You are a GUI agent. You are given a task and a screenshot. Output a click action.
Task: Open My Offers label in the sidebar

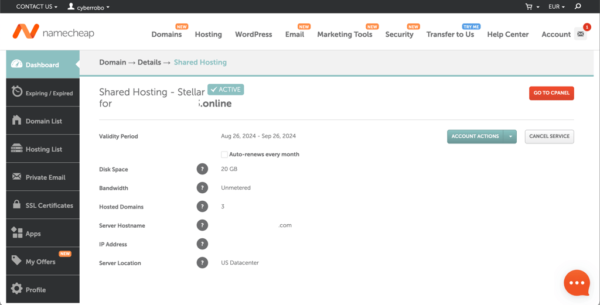pos(40,262)
